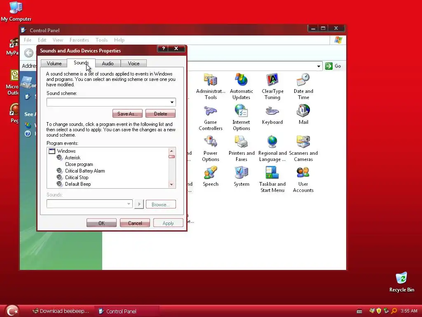Open the View menu

pyautogui.click(x=58, y=40)
